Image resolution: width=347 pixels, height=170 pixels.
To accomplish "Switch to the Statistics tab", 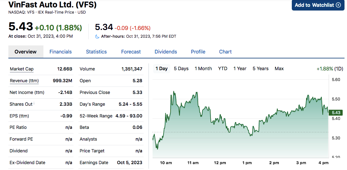I will coord(96,52).
